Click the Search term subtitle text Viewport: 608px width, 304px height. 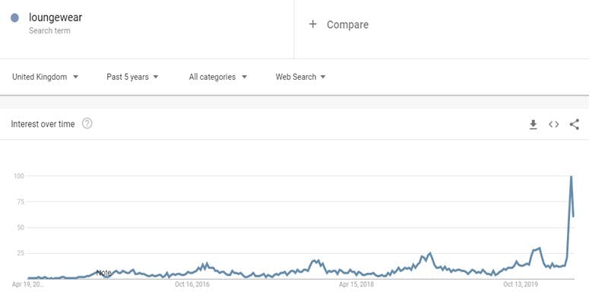point(49,30)
